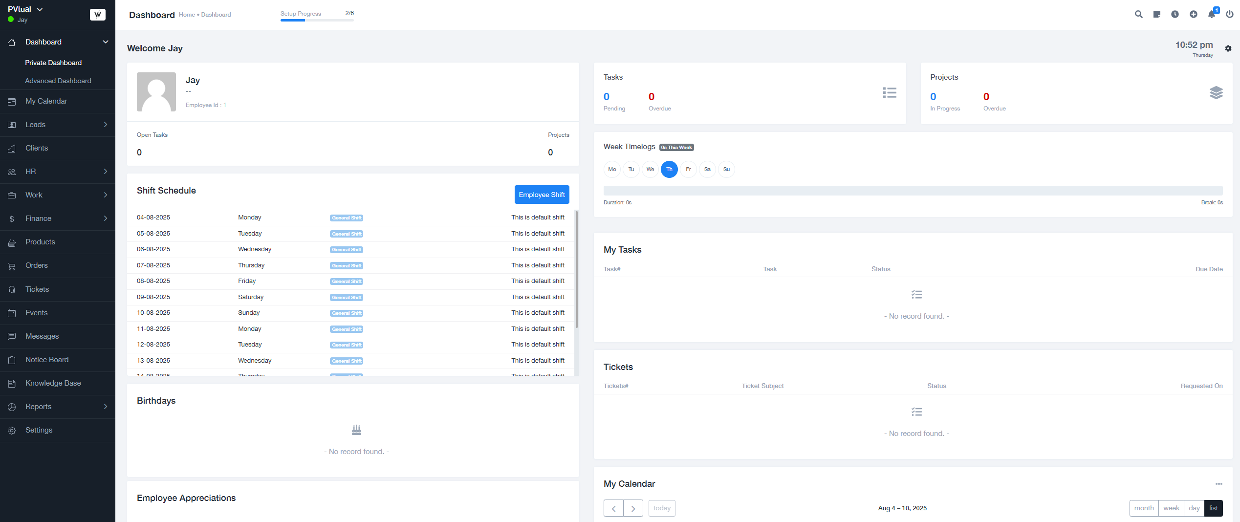Click the power logout icon
This screenshot has width=1240, height=522.
coord(1229,14)
